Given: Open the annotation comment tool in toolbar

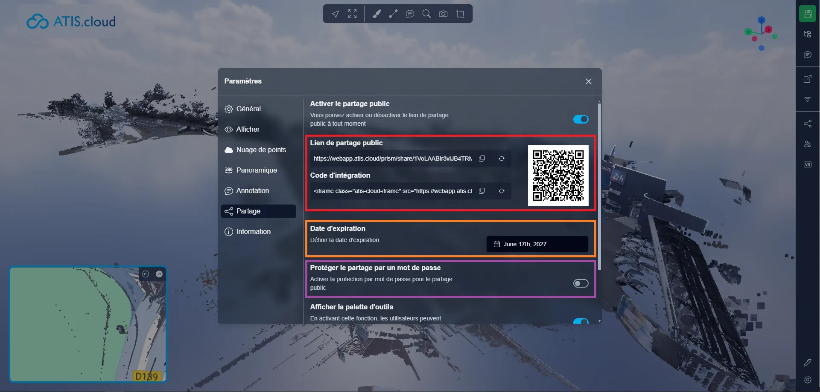Looking at the screenshot, I should [x=410, y=14].
